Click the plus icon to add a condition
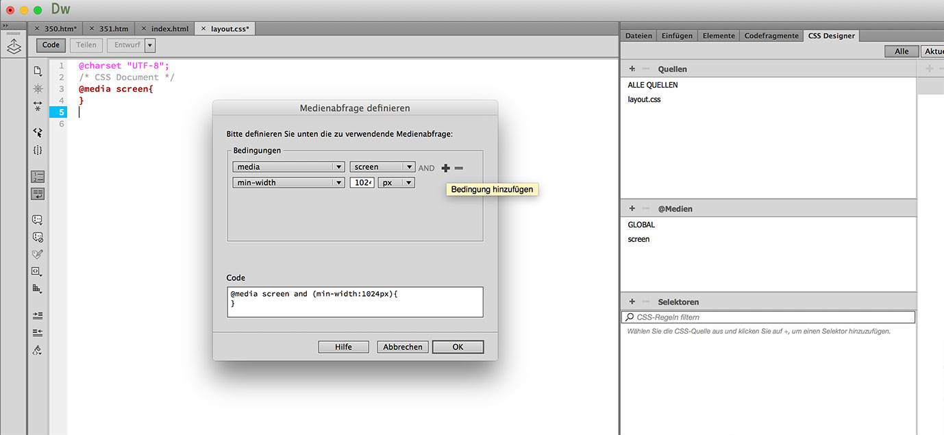This screenshot has width=944, height=435. (446, 168)
